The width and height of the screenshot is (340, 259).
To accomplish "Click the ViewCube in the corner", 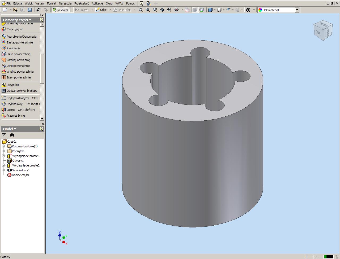I will click(x=323, y=30).
